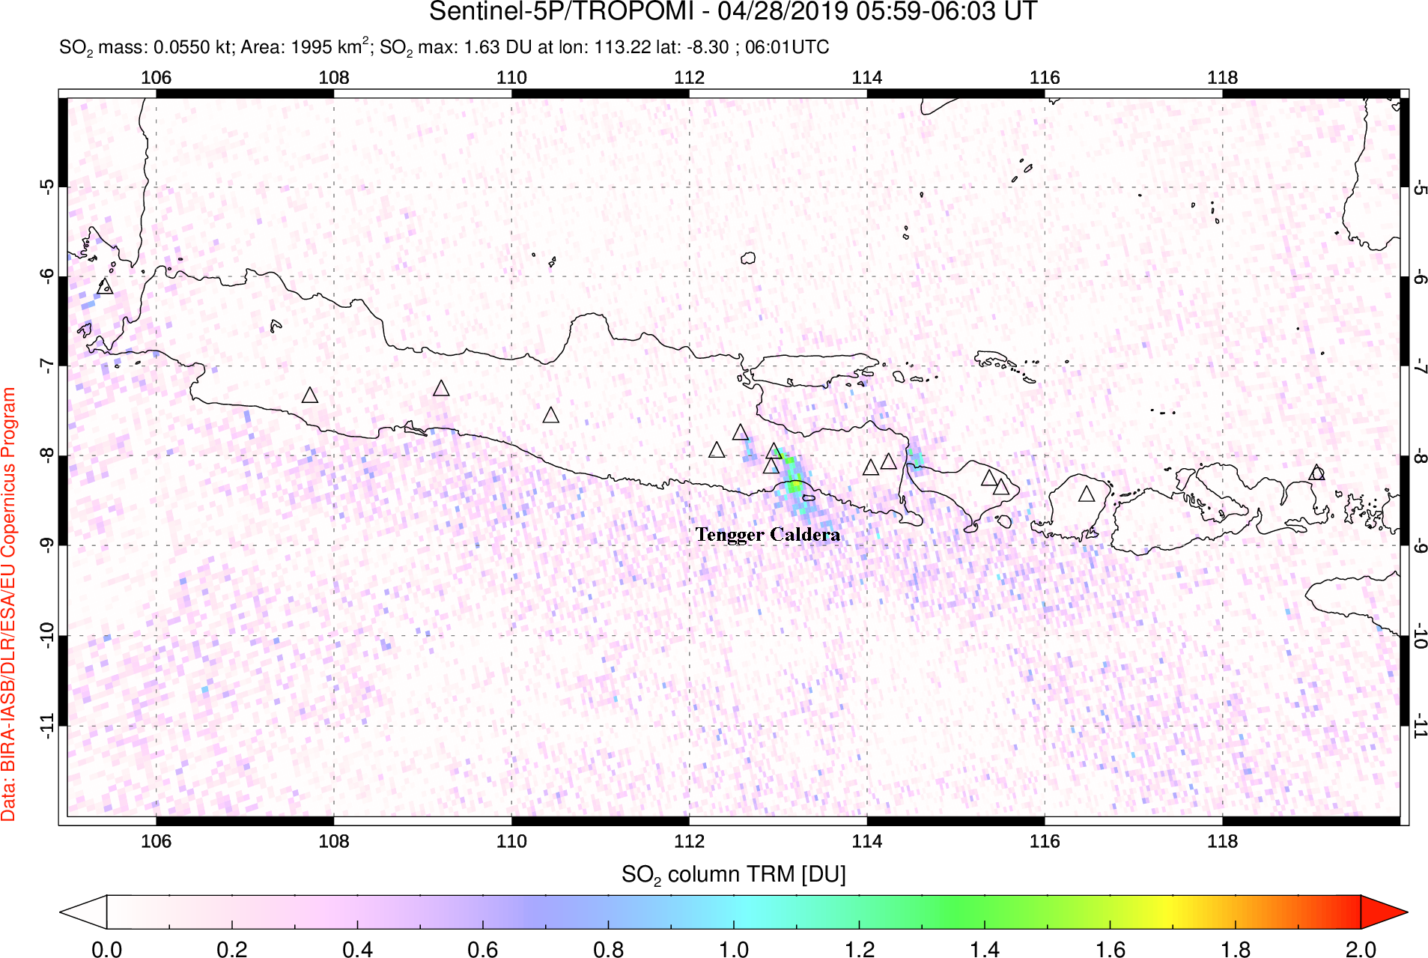Pick the volcano triangle near 116.5°E

coord(1086,494)
